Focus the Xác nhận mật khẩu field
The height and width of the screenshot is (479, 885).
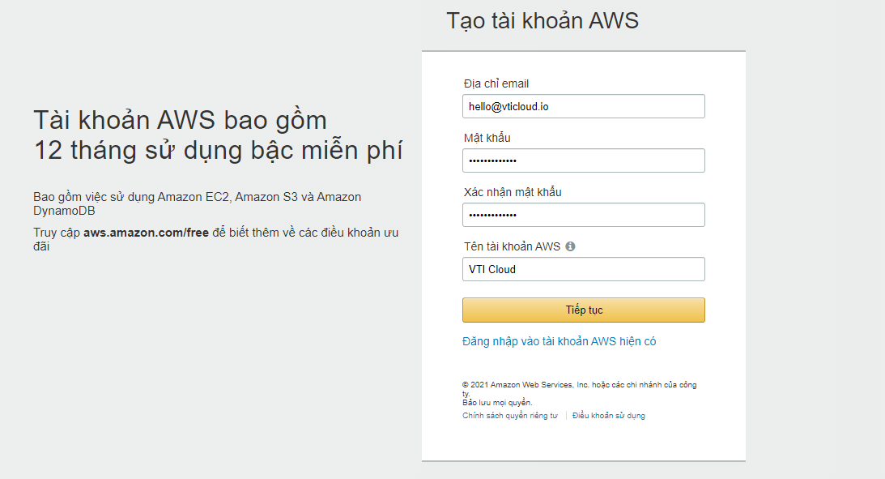pos(584,215)
